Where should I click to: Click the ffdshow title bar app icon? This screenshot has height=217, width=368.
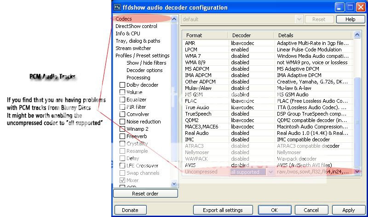pos(117,7)
